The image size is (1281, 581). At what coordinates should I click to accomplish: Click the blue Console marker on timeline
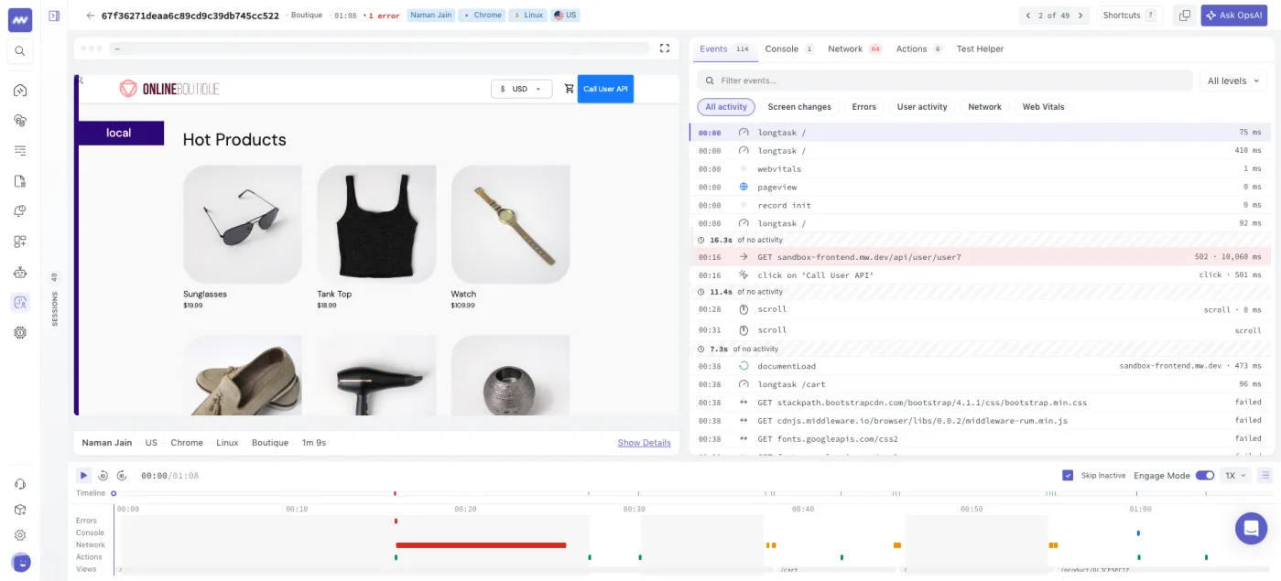[1138, 533]
